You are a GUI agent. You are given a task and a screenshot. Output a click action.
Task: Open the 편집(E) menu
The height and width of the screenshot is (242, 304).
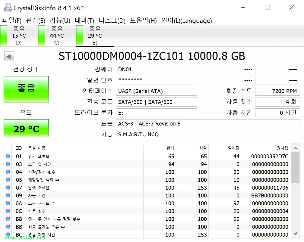pos(36,20)
